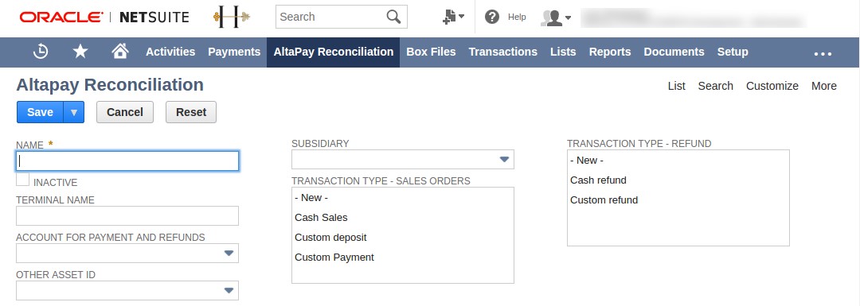Click the Oracle NetSuite logo
Image resolution: width=860 pixels, height=306 pixels.
click(x=104, y=17)
